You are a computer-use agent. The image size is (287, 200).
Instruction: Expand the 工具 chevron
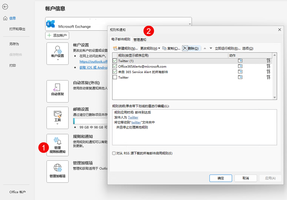[57, 124]
